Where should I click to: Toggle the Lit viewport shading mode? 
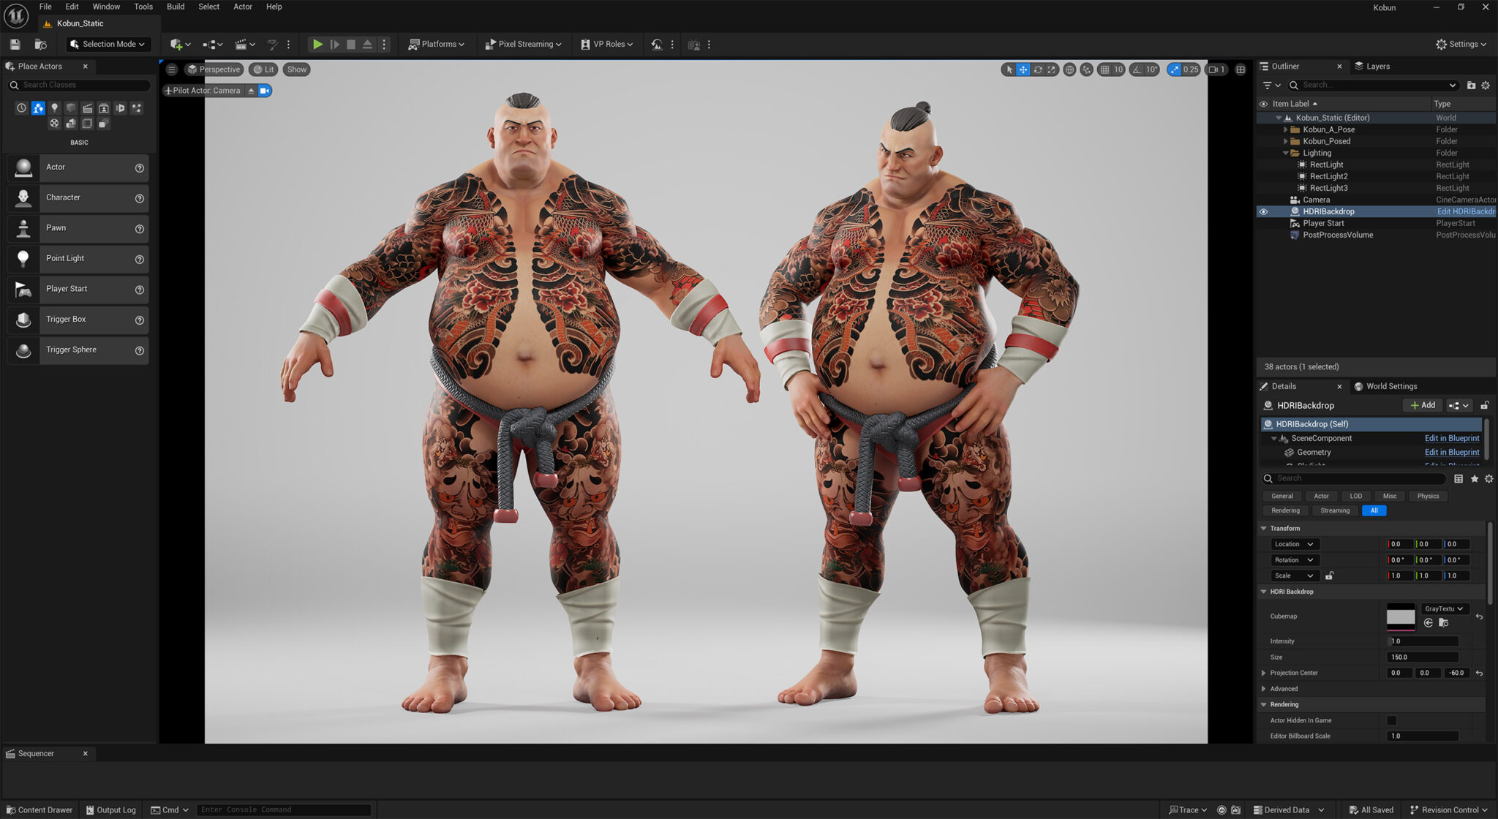pos(263,69)
